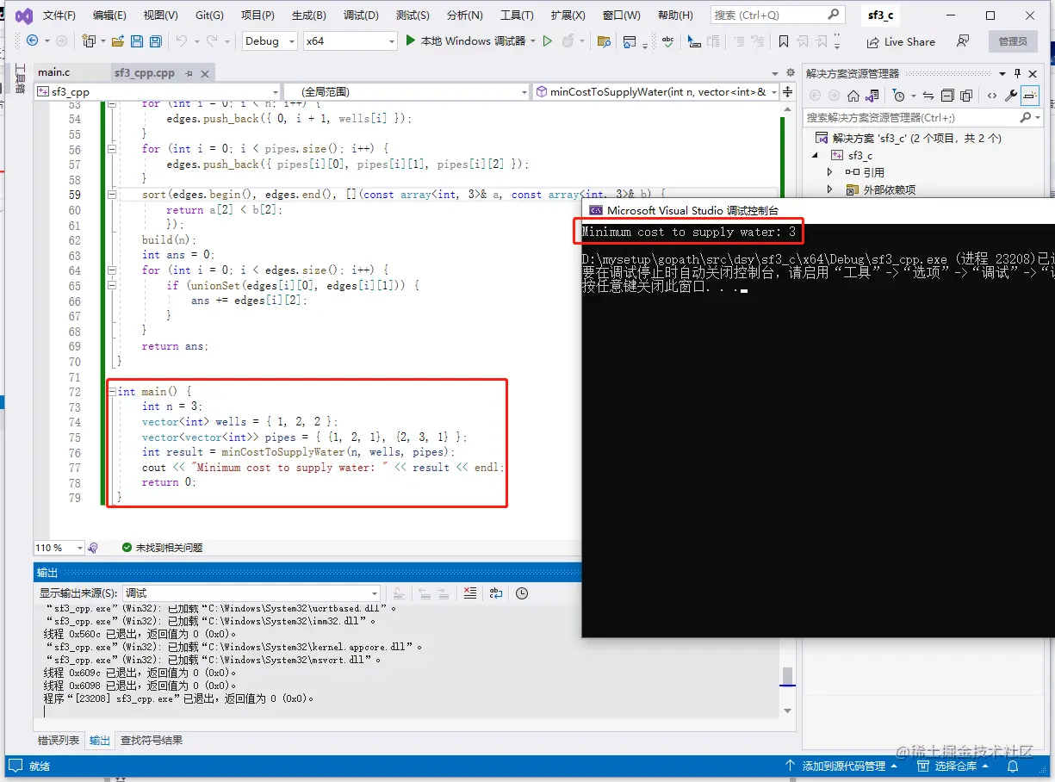1055x782 pixels.
Task: Switch to the 查找符号结果 tab
Action: [x=152, y=740]
